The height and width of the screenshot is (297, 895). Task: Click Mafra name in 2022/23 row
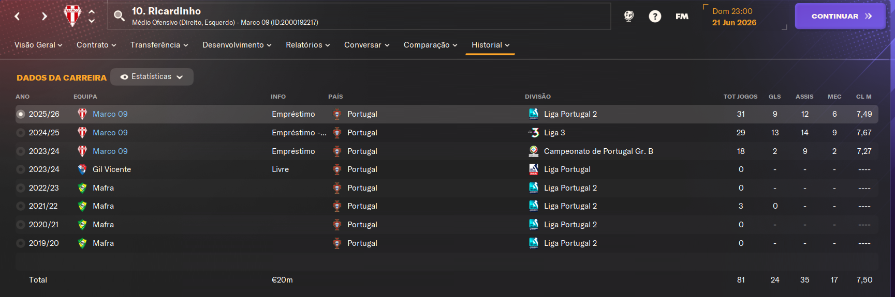pyautogui.click(x=103, y=188)
